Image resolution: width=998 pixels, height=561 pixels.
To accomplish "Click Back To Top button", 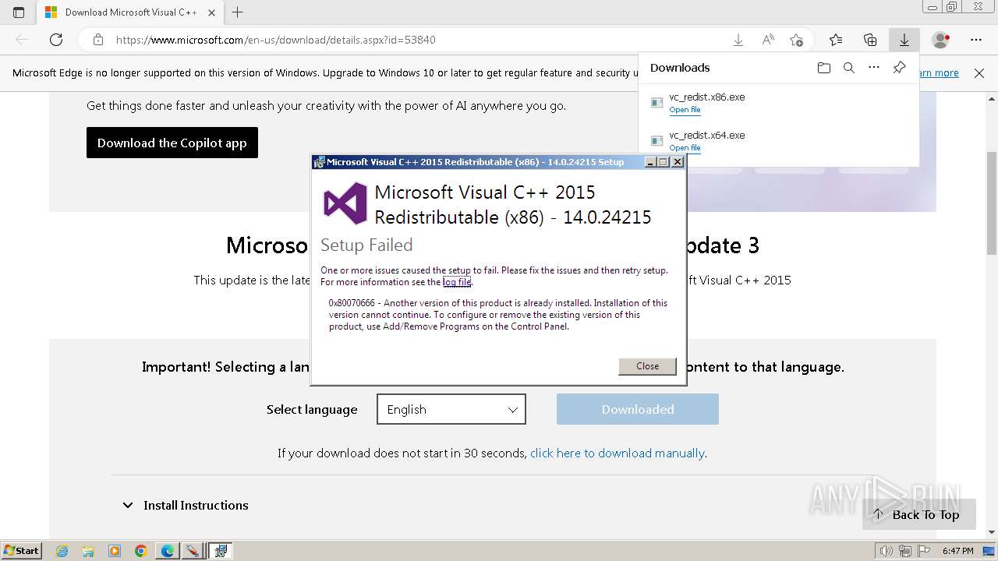I will coord(918,514).
